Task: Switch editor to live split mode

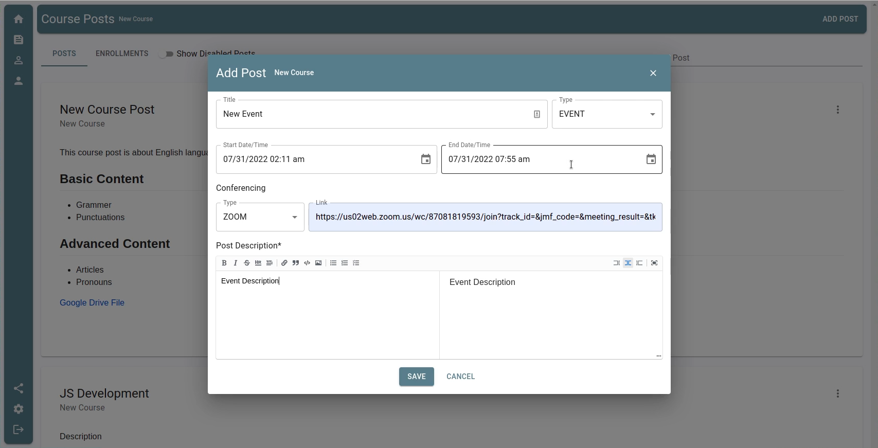Action: (x=628, y=263)
